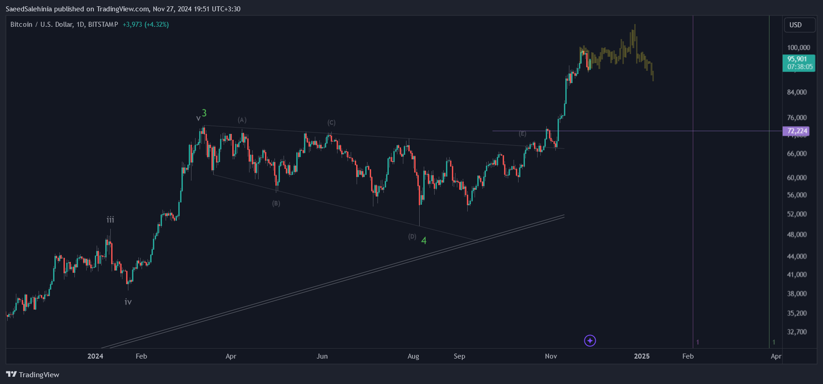Select the (D) wave label

click(412, 236)
